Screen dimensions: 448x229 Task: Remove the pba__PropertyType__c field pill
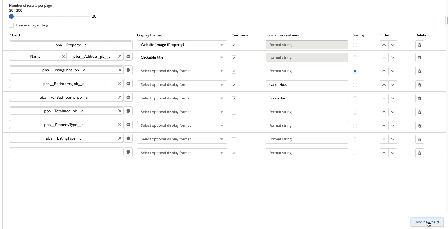[120, 125]
